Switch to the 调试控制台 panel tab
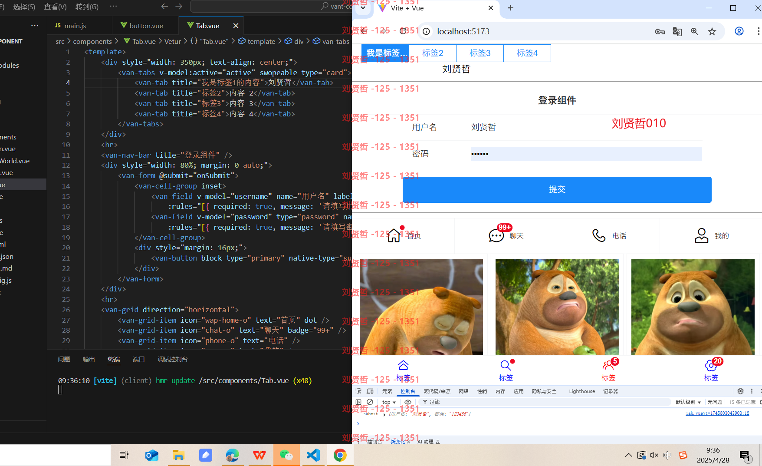Image resolution: width=762 pixels, height=466 pixels. [x=173, y=359]
